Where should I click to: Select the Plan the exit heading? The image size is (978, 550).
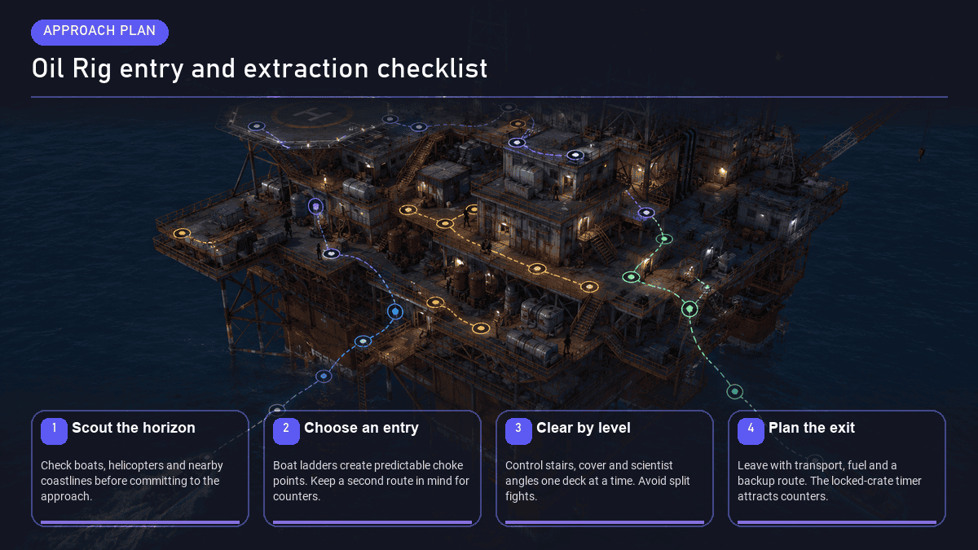click(812, 428)
